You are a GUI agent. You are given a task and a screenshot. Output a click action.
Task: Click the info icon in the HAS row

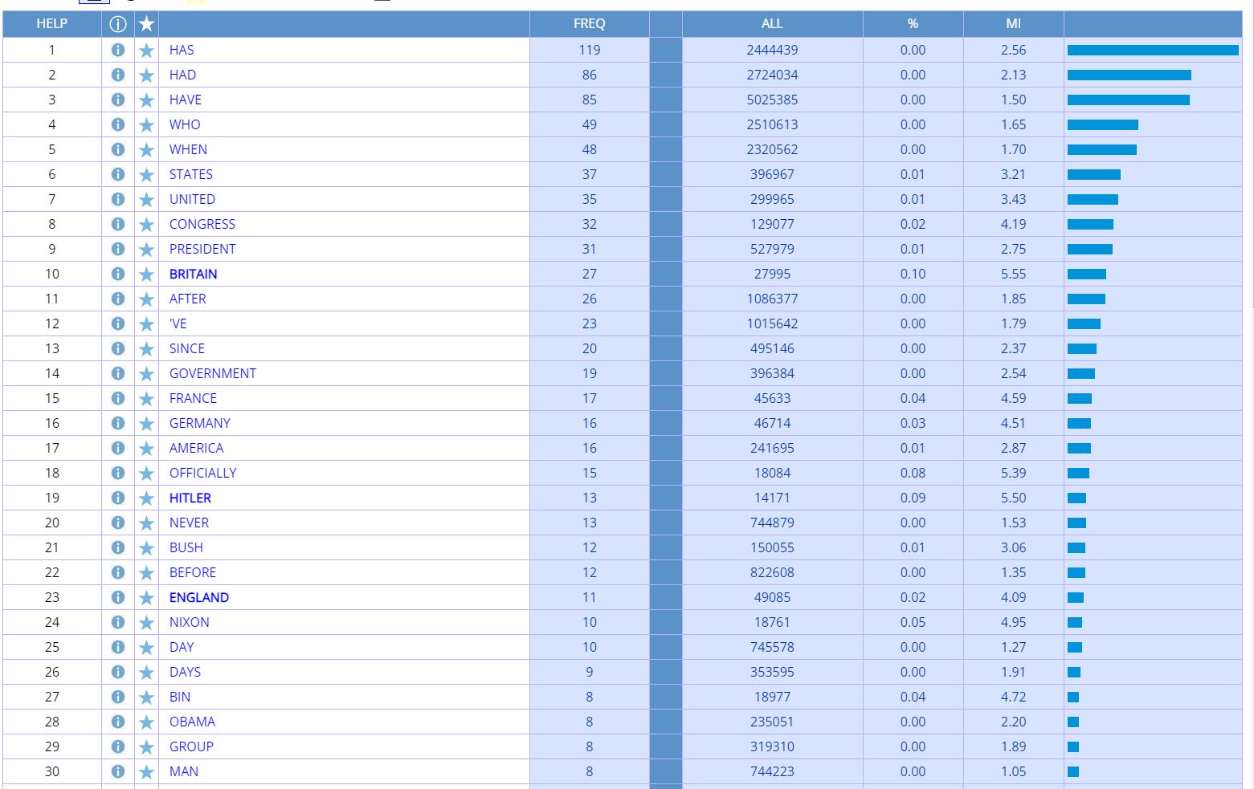coord(118,50)
